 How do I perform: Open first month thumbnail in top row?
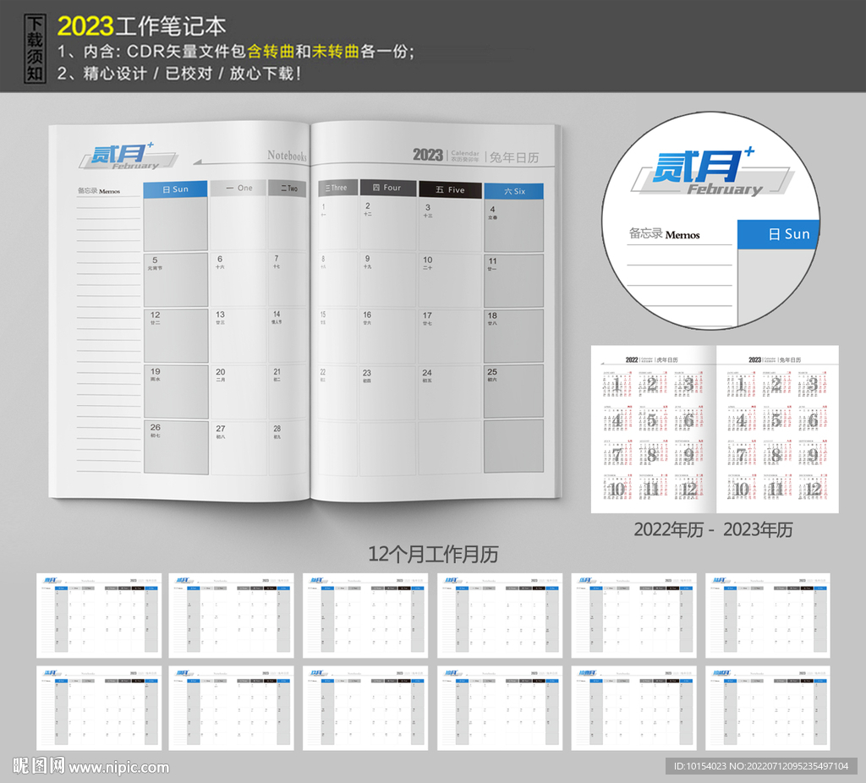click(99, 615)
